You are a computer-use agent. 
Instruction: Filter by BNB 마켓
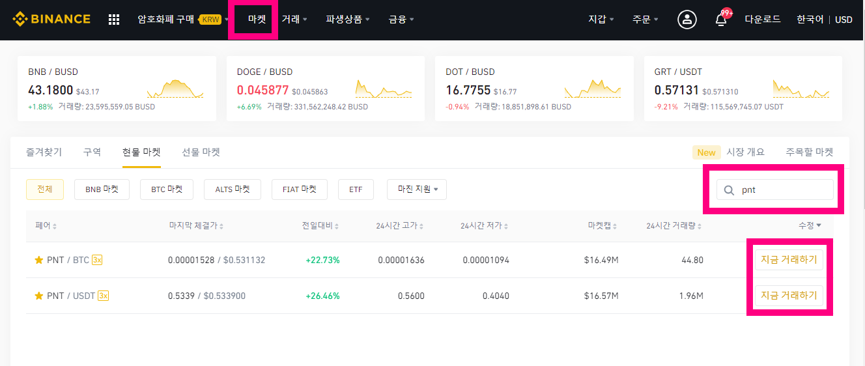(x=102, y=190)
